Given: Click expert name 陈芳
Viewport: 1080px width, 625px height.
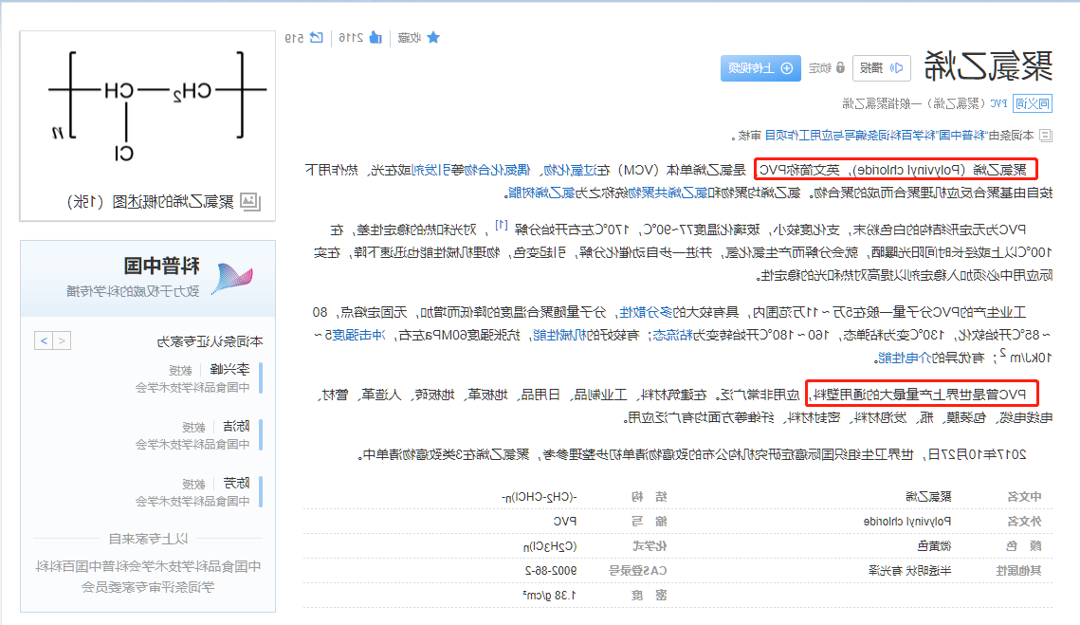Looking at the screenshot, I should pyautogui.click(x=236, y=483).
